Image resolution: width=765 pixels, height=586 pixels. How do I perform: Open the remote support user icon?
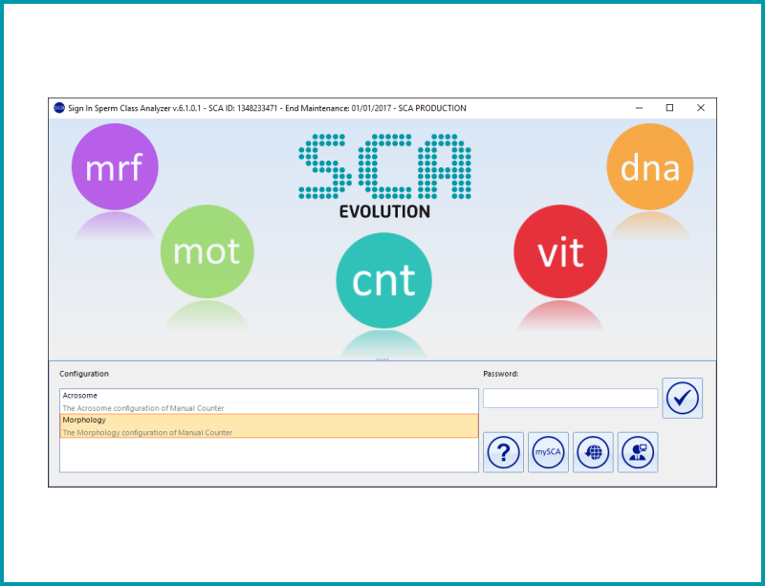(x=638, y=452)
